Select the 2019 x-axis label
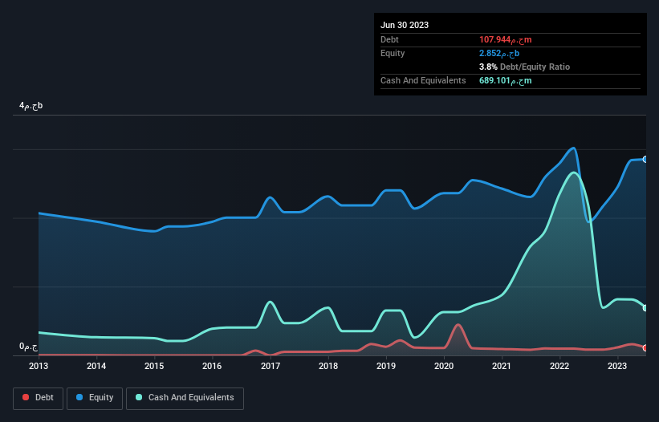Screen dimensions: 659x422 (x=386, y=366)
